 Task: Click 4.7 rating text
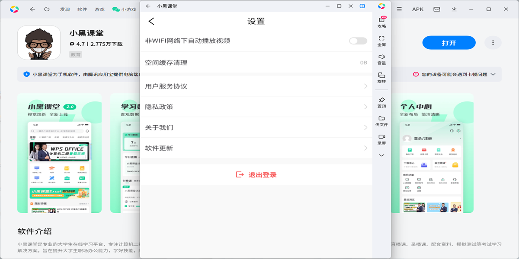(80, 44)
